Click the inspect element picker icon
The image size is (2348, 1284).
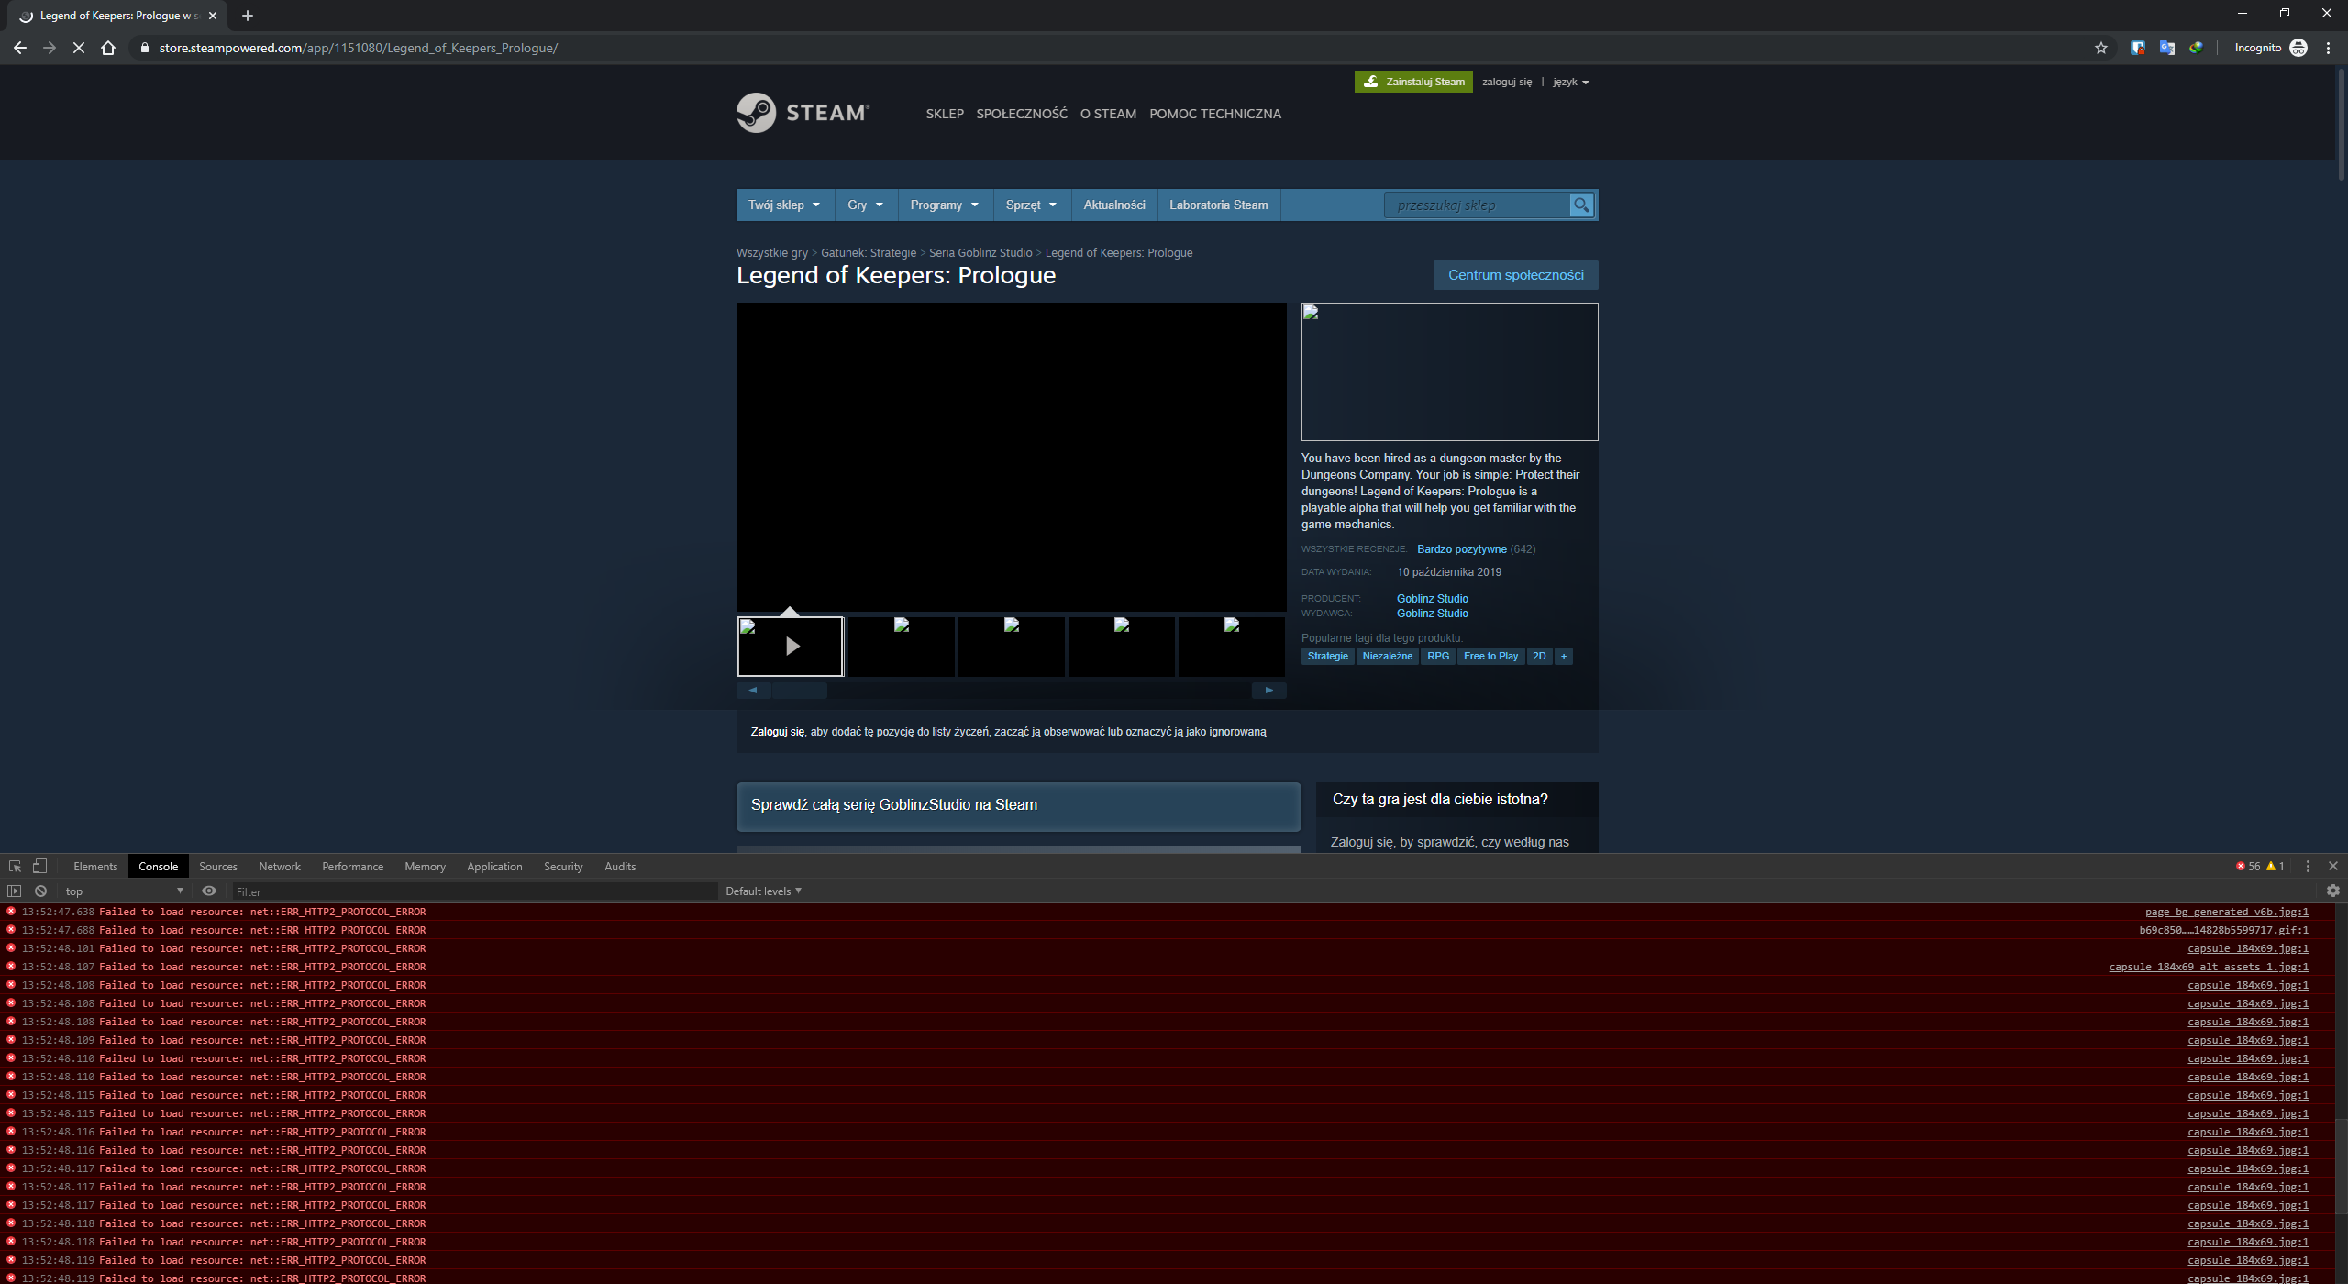tap(15, 866)
